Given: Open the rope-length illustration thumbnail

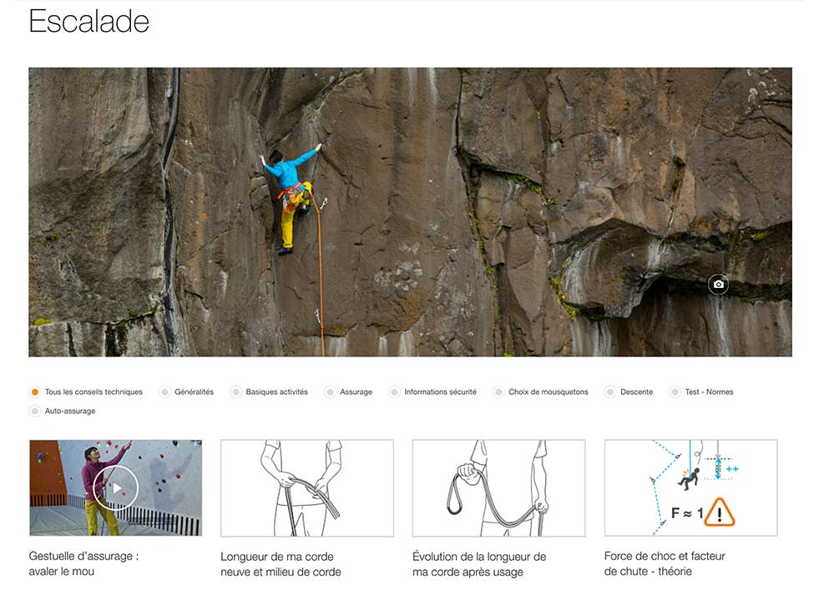Looking at the screenshot, I should (307, 488).
